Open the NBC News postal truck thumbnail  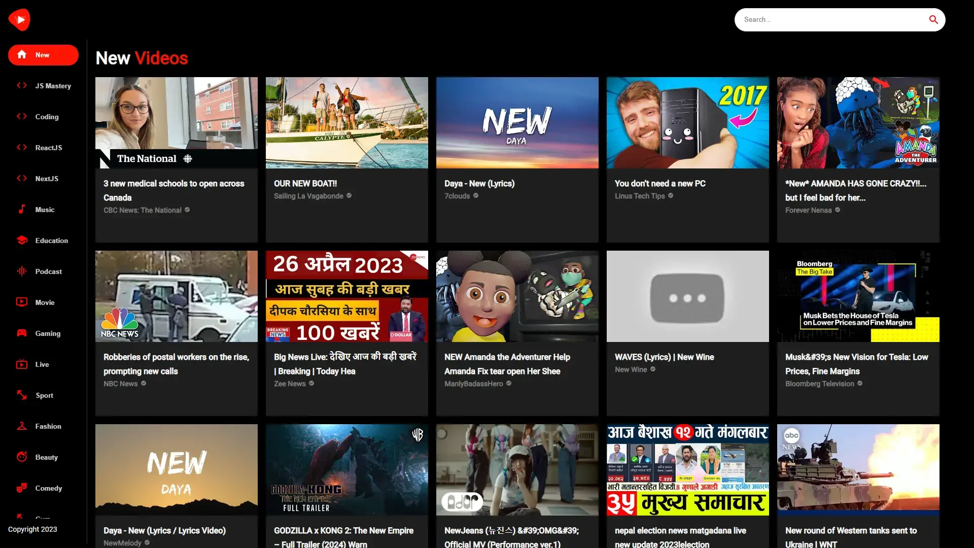pyautogui.click(x=177, y=296)
